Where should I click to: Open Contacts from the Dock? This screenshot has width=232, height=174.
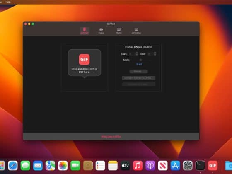[88, 166]
